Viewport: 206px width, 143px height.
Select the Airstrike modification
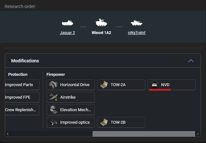coord(71,97)
